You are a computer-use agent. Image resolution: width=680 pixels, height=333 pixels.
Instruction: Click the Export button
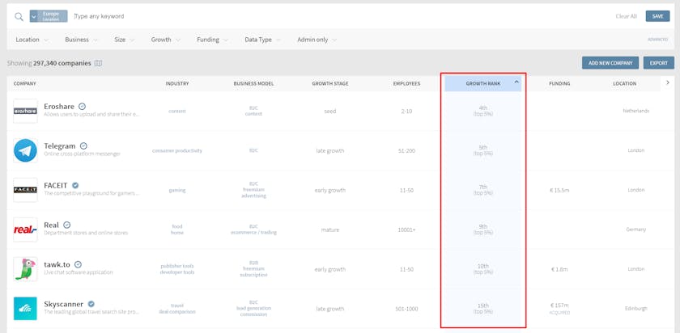pyautogui.click(x=658, y=63)
